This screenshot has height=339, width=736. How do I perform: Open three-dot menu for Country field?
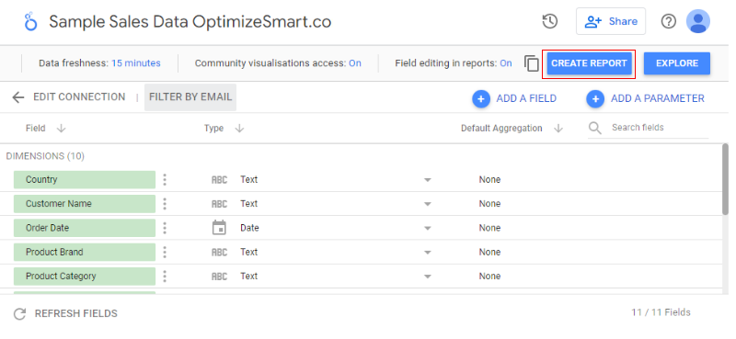(165, 179)
